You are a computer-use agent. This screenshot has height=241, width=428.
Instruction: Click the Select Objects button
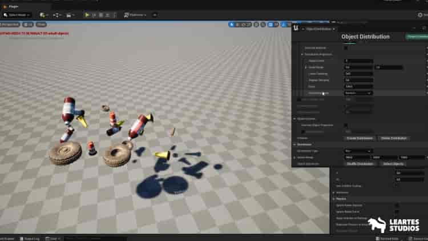click(x=393, y=164)
